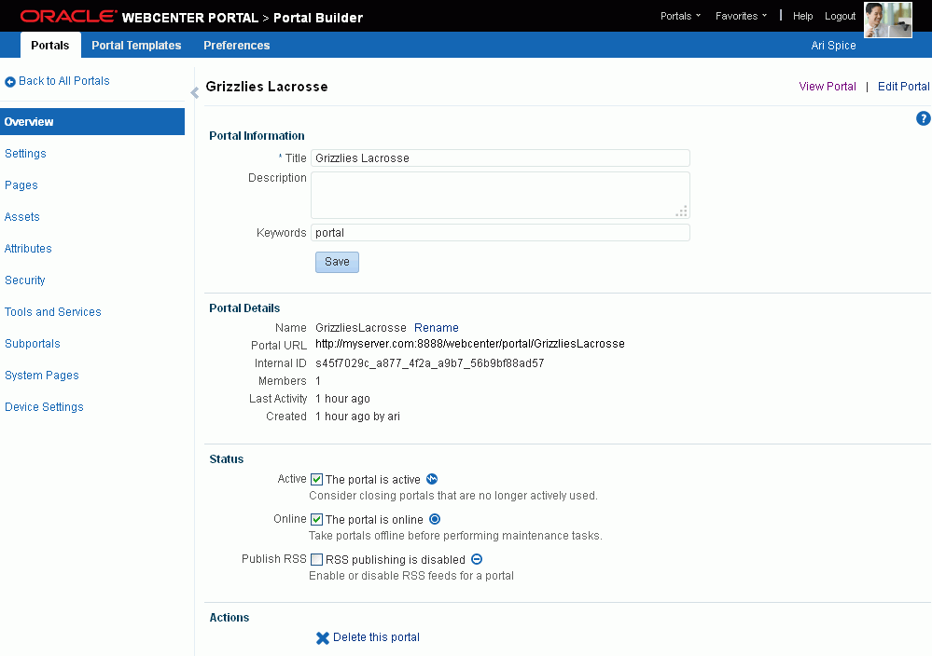Open the Portals dropdown menu in header
The width and height of the screenshot is (932, 656).
tap(680, 16)
